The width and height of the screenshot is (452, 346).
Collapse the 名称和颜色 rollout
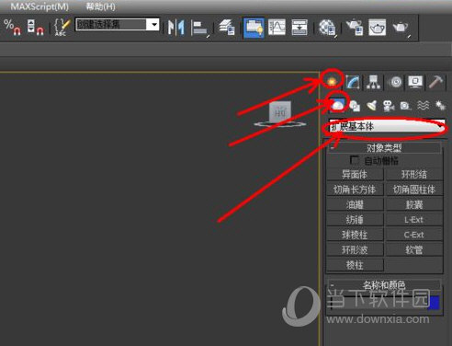click(385, 285)
